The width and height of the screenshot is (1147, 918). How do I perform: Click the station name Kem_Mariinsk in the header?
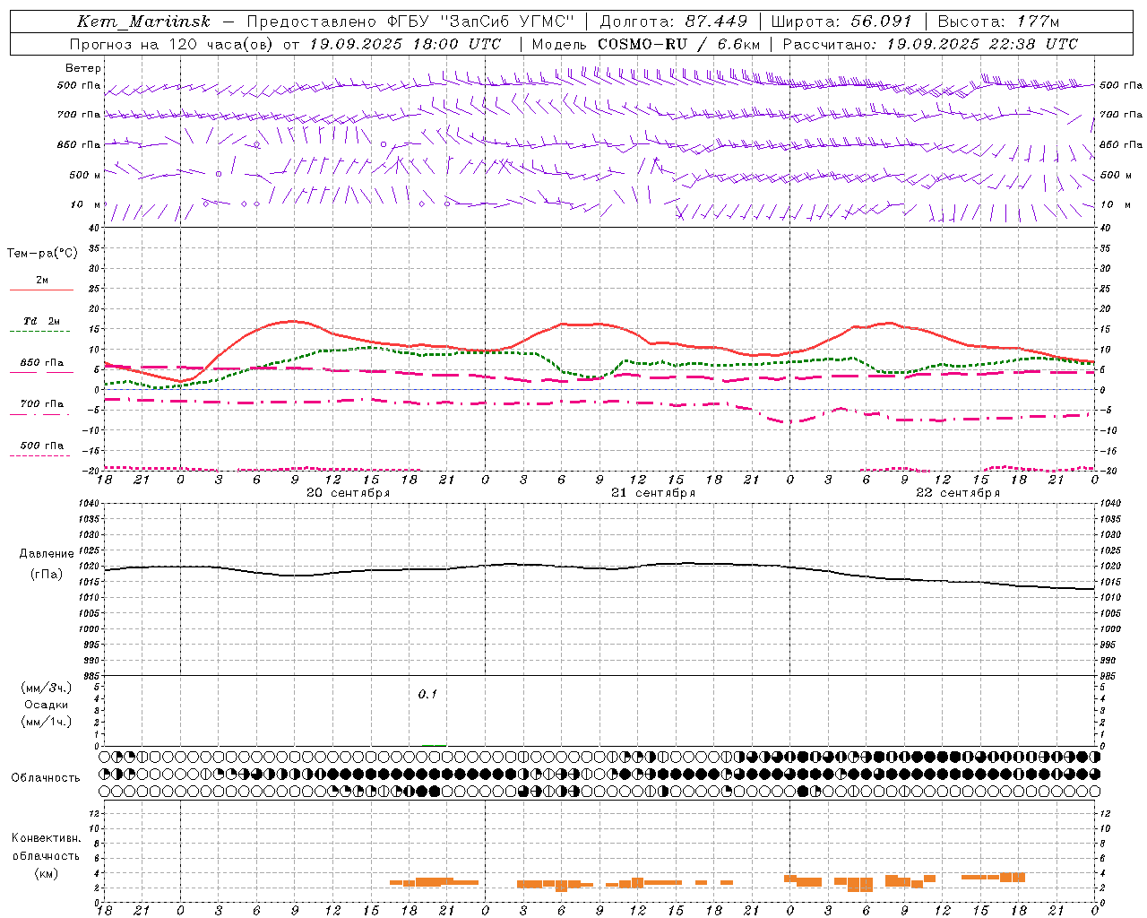143,22
